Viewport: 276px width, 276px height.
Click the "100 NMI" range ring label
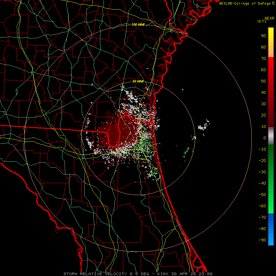138,25
